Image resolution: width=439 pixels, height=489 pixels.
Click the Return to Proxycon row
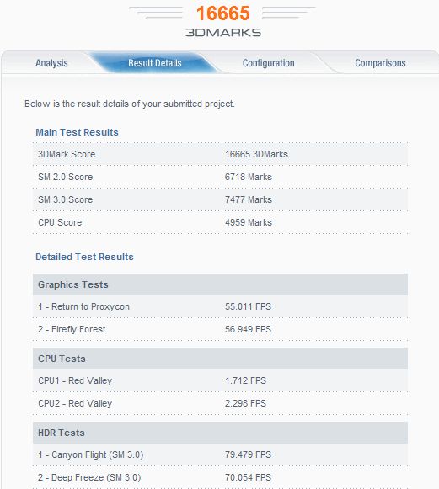[220, 306]
